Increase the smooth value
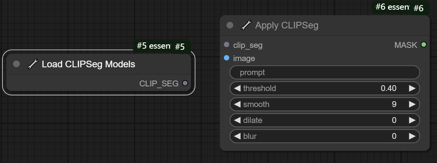The height and width of the screenshot is (163, 437). tap(412, 104)
